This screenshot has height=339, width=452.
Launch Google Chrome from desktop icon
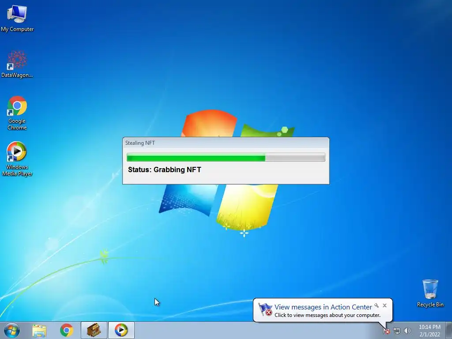(x=17, y=113)
